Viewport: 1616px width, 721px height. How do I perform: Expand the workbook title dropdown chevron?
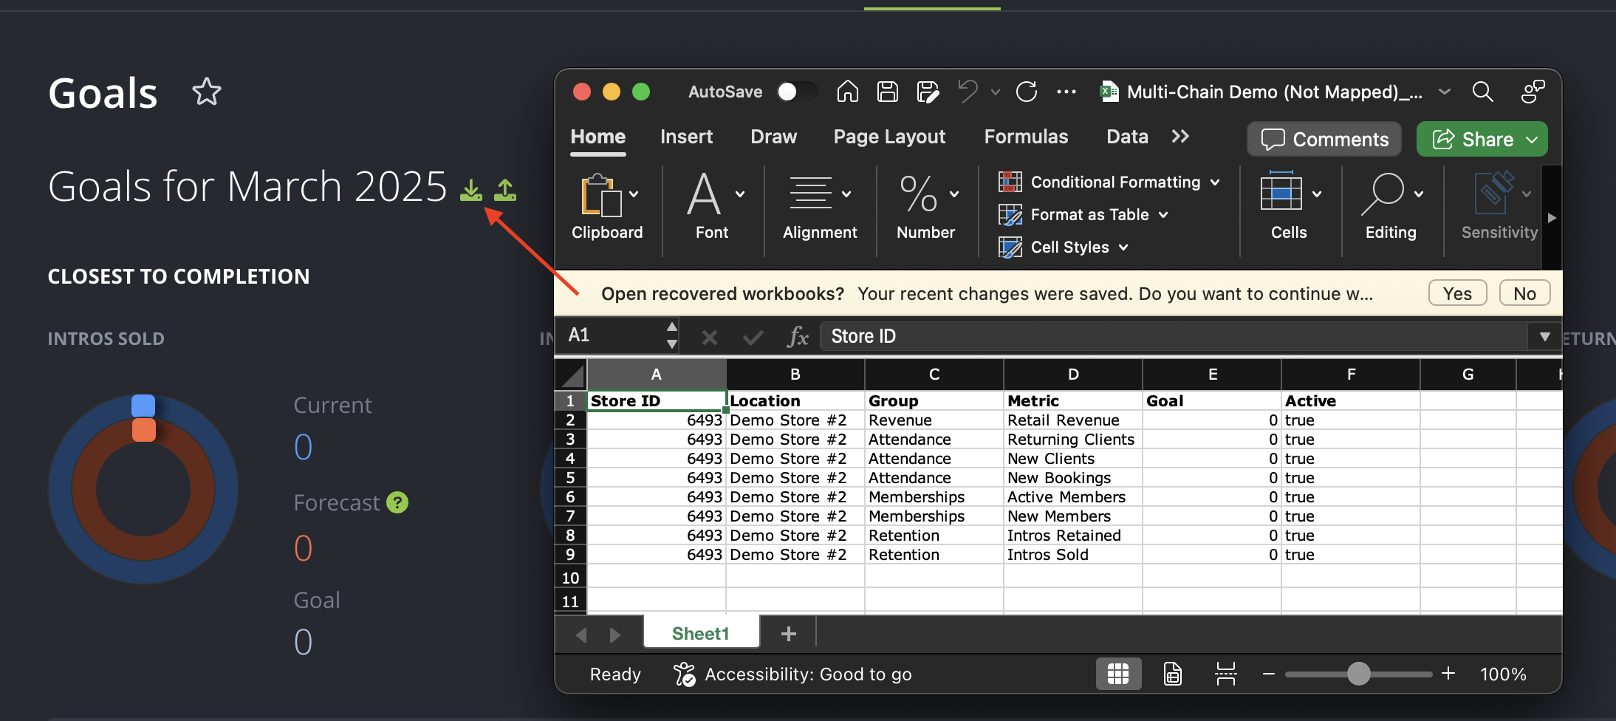(1445, 92)
